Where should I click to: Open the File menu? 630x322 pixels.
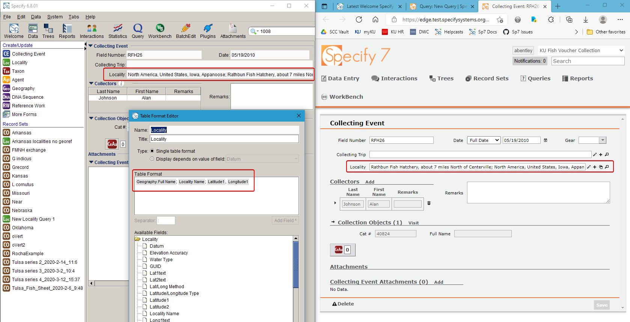pyautogui.click(x=7, y=17)
